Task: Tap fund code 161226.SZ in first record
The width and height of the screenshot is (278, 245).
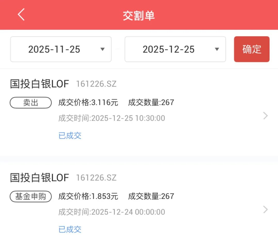Action: [x=96, y=84]
